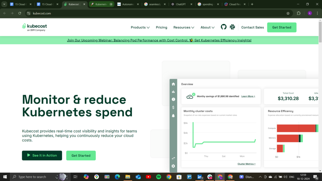Reload the page
This screenshot has height=181, width=322.
point(20,13)
